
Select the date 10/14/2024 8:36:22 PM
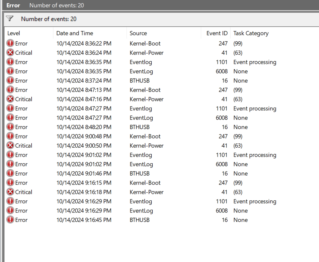coord(84,43)
